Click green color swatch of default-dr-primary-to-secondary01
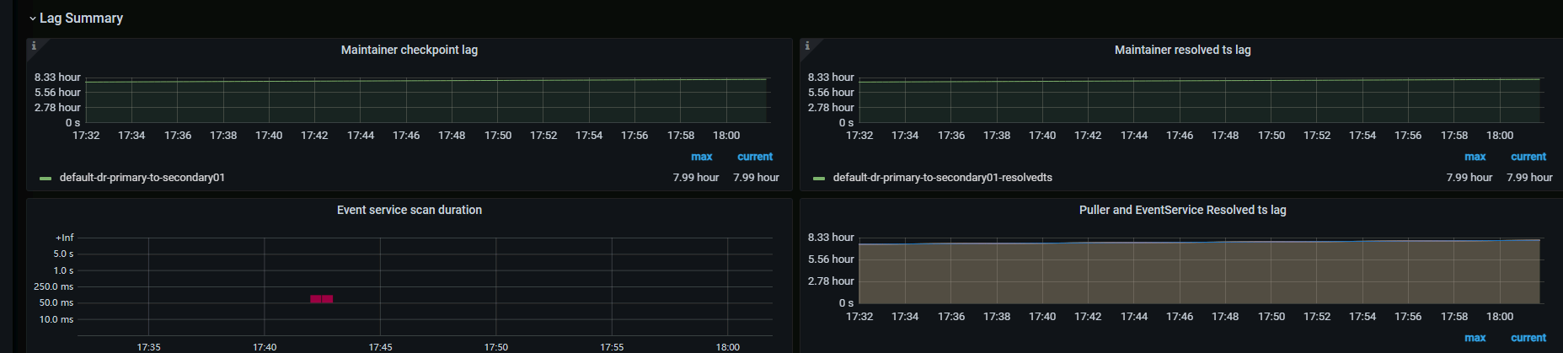The height and width of the screenshot is (353, 1563). pyautogui.click(x=45, y=179)
